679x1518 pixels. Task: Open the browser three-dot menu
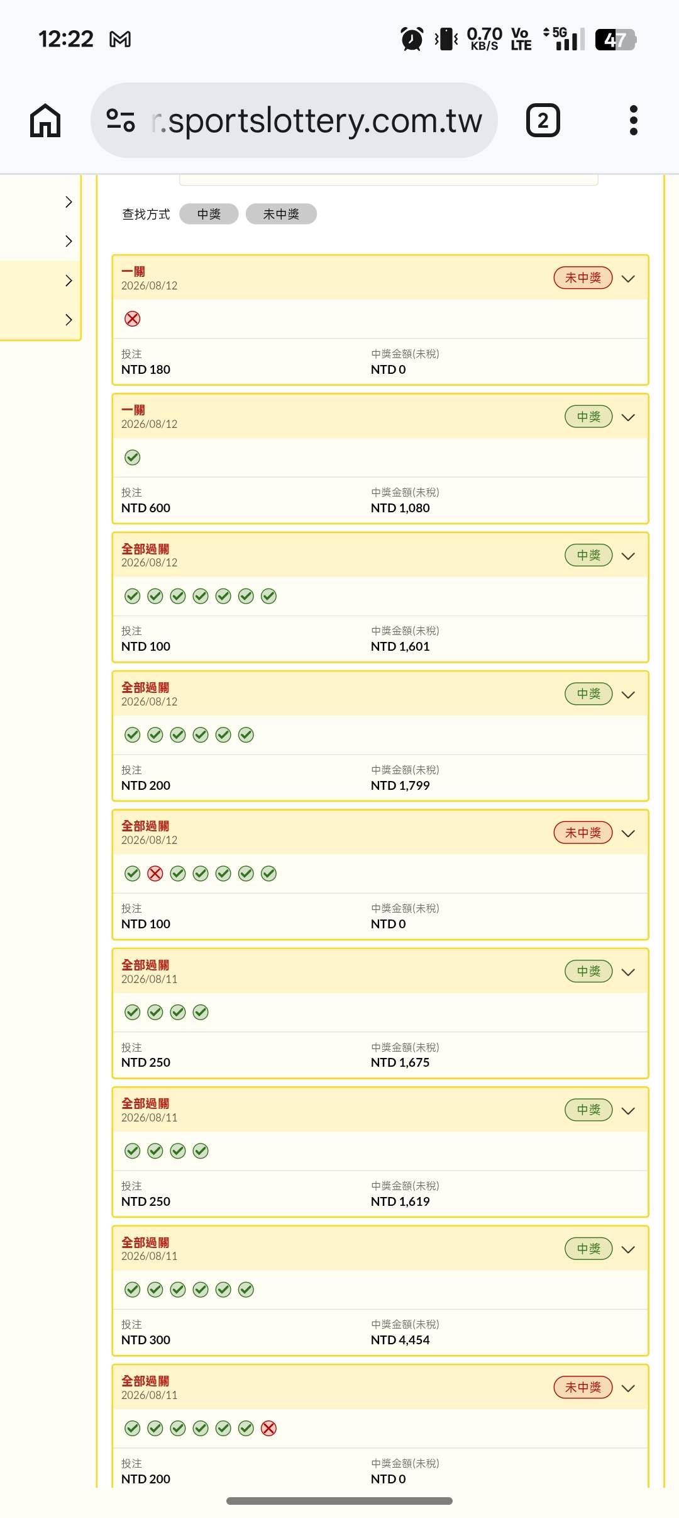point(633,120)
